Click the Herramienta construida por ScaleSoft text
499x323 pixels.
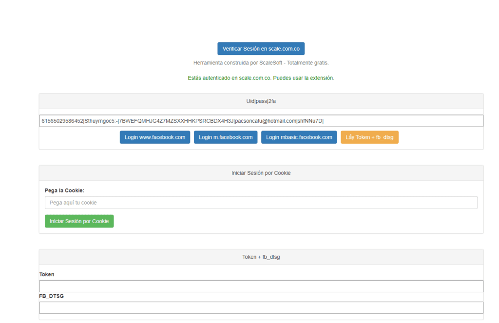[x=261, y=63]
